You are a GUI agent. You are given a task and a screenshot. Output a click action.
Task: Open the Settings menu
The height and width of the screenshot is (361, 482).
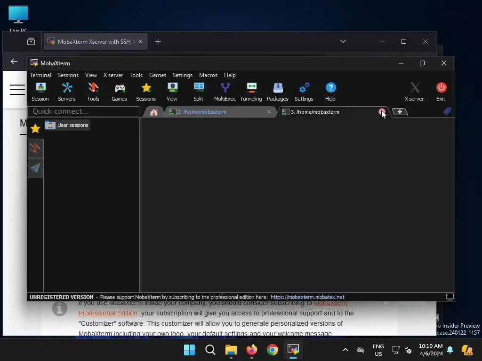tap(183, 75)
